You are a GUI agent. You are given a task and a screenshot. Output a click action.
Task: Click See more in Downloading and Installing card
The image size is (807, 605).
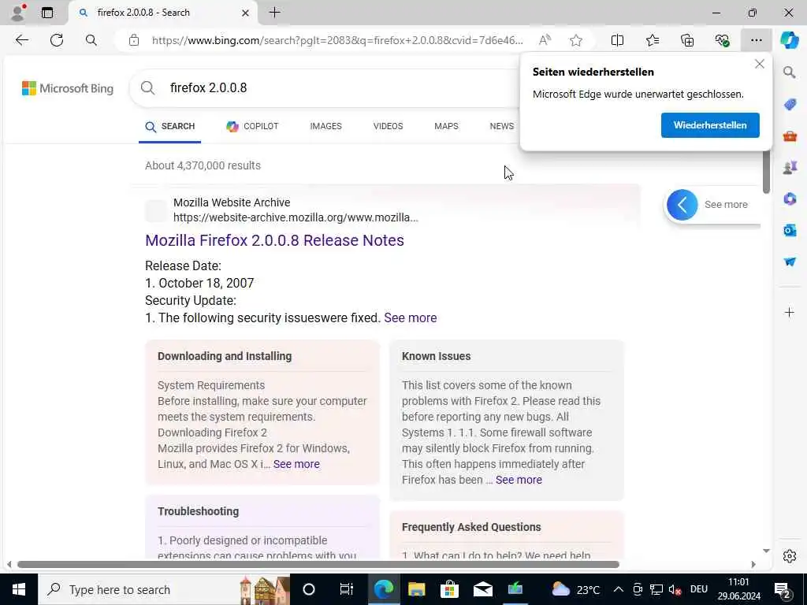(296, 464)
